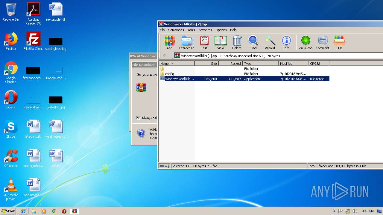Sort by the Name column header
383x215 pixels.
click(x=177, y=63)
